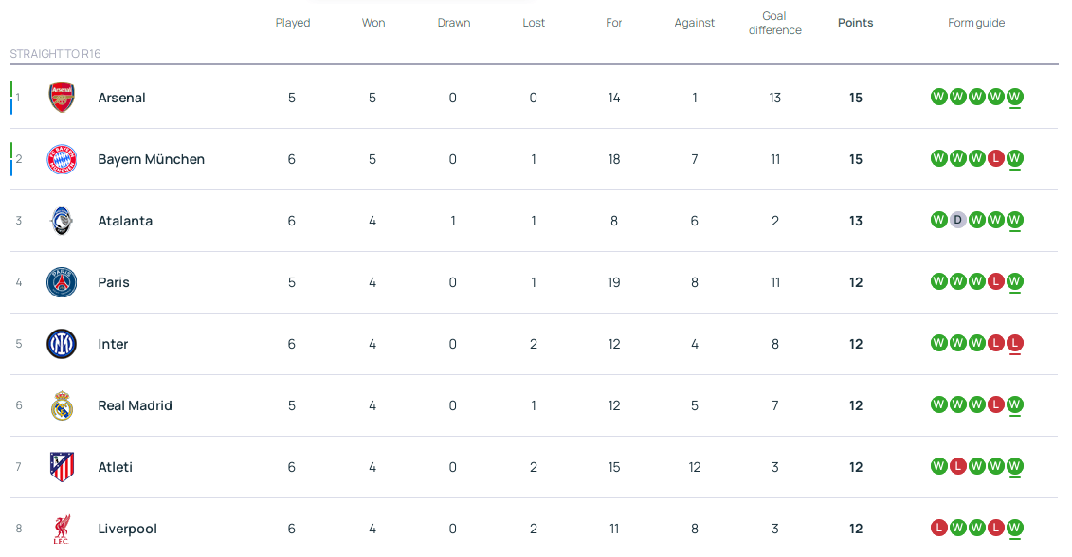Click the Arsenal club crest
Screen dimensions: 1072x557
click(x=62, y=98)
